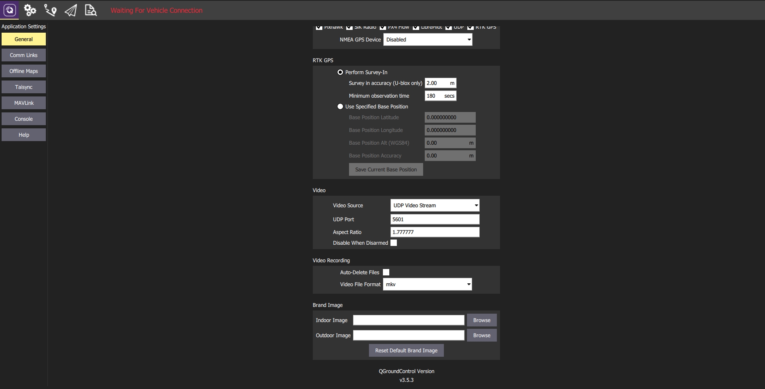This screenshot has width=765, height=389.
Task: Go to the Comm Links settings page
Action: pyautogui.click(x=24, y=55)
